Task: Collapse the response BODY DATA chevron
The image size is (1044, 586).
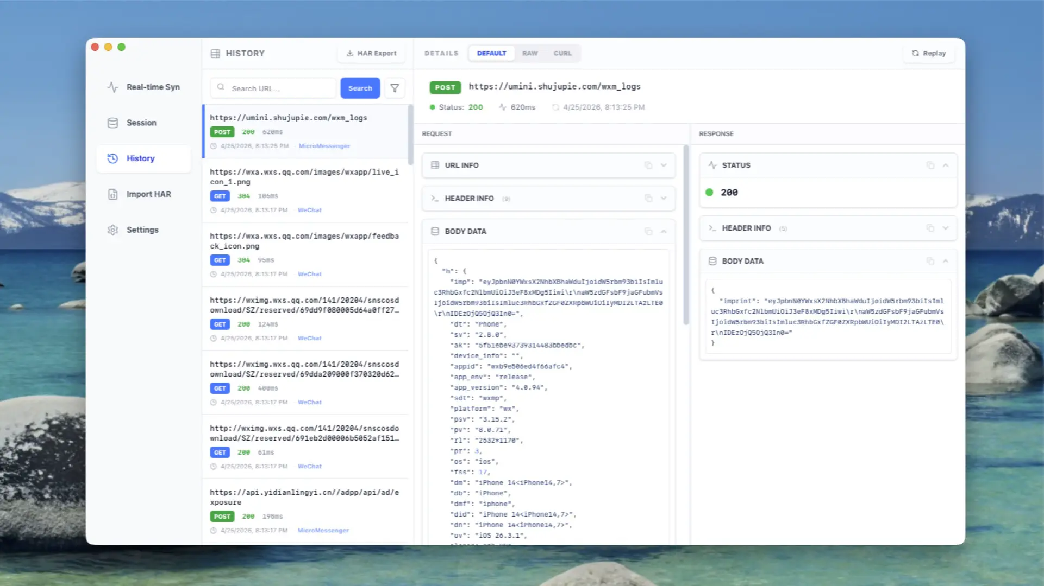Action: click(946, 262)
